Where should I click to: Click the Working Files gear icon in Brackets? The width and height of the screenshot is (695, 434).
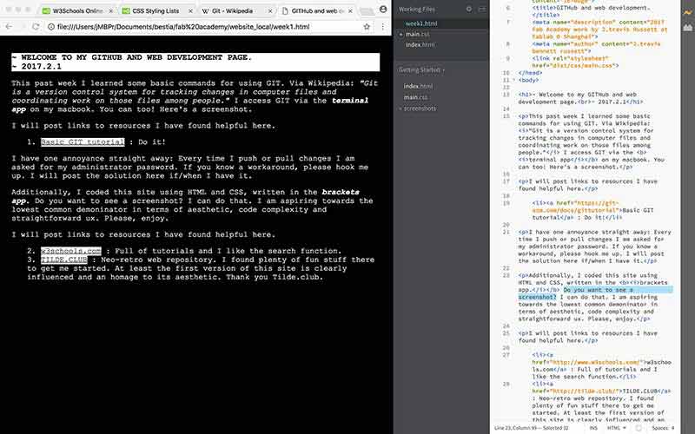click(468, 9)
